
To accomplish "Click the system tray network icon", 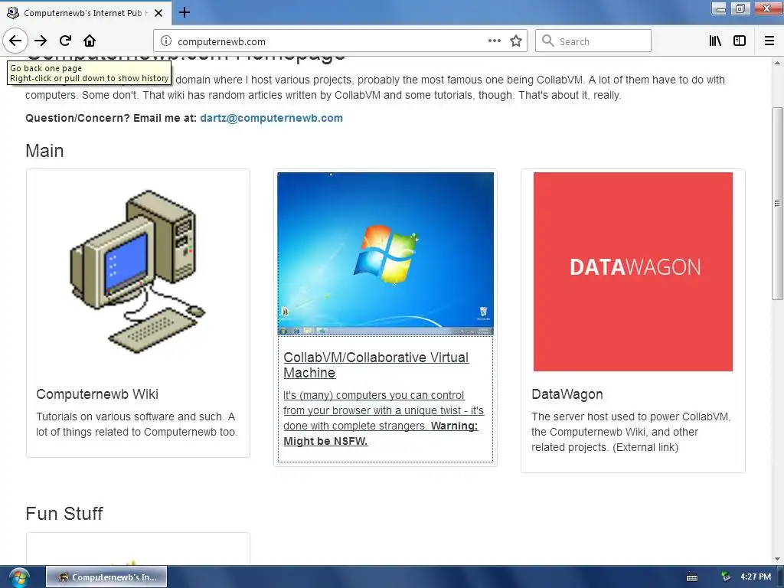I will pyautogui.click(x=726, y=577).
